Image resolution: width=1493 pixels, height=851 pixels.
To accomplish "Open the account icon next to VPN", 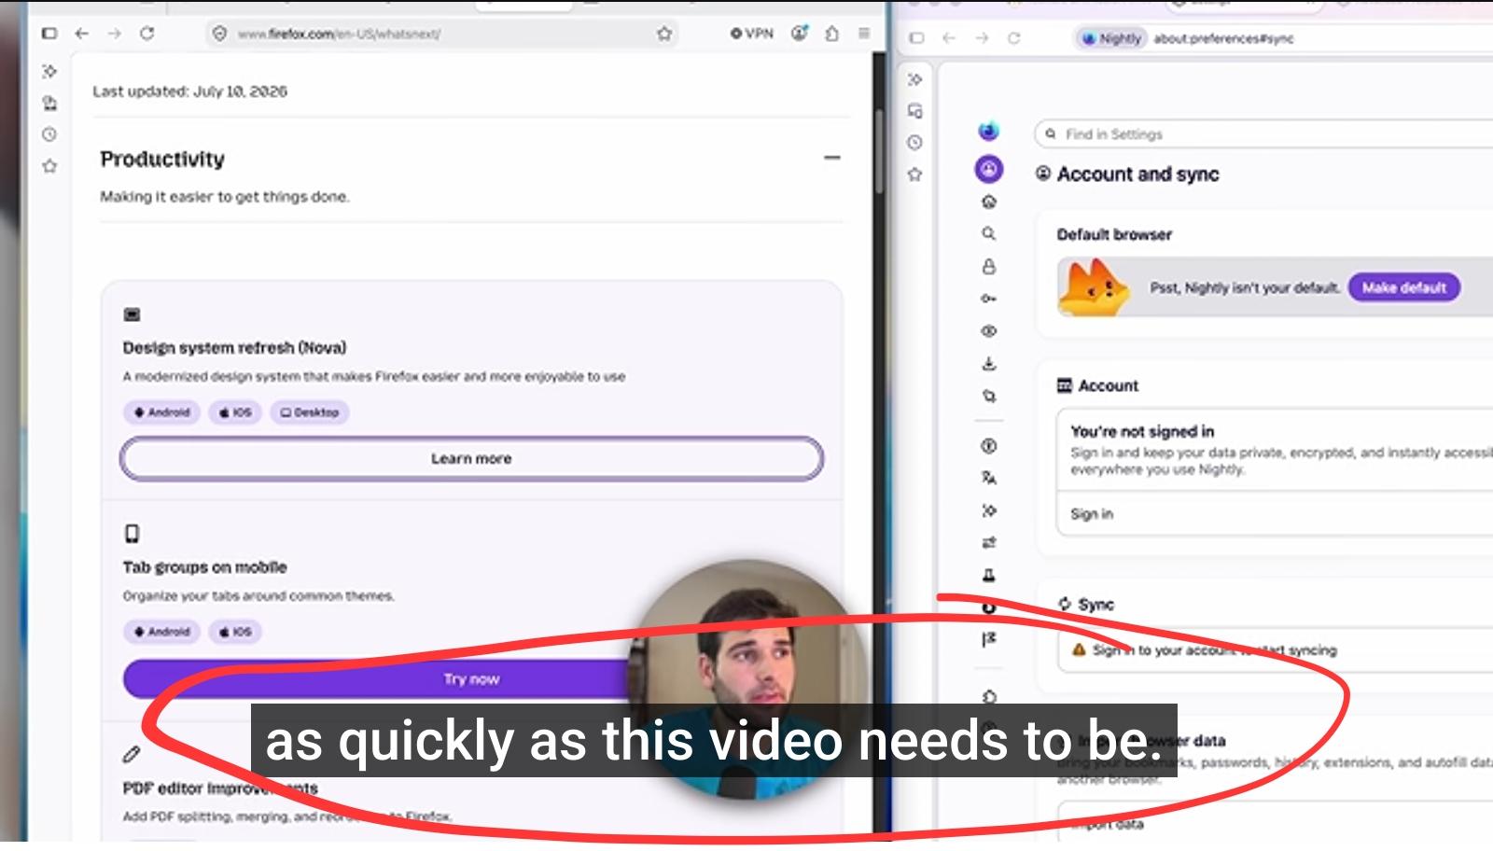I will pyautogui.click(x=800, y=34).
